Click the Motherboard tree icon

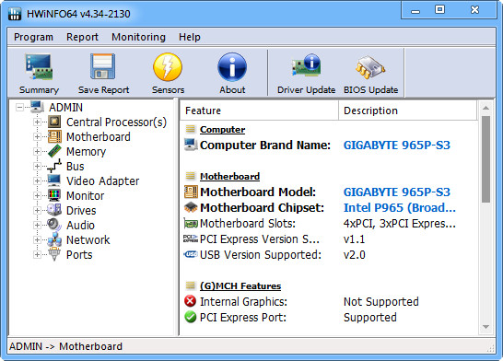54,136
